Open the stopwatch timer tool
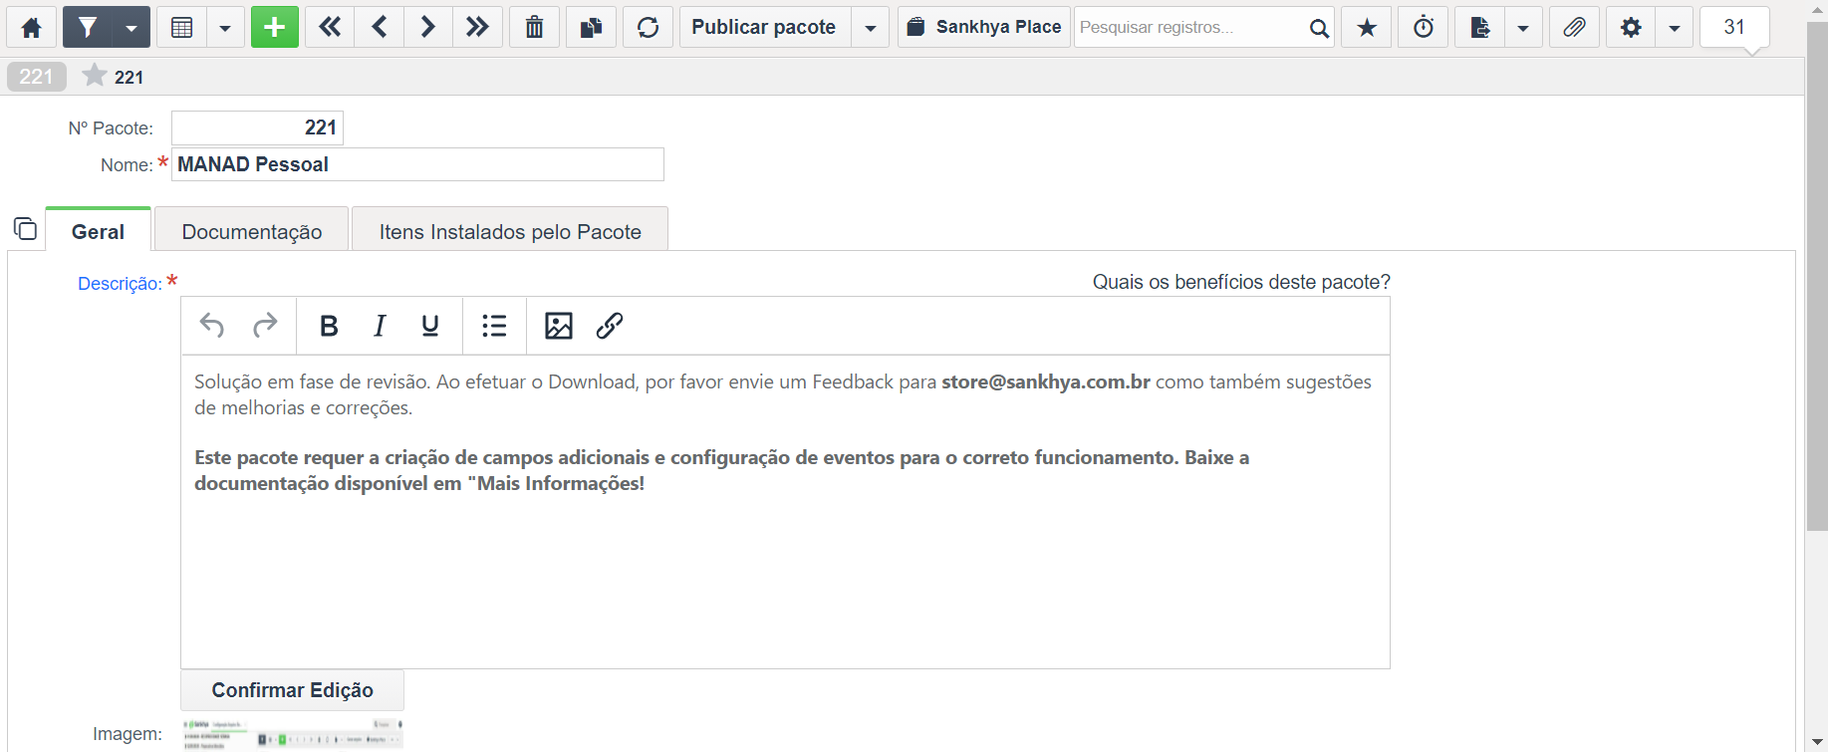 [1424, 27]
